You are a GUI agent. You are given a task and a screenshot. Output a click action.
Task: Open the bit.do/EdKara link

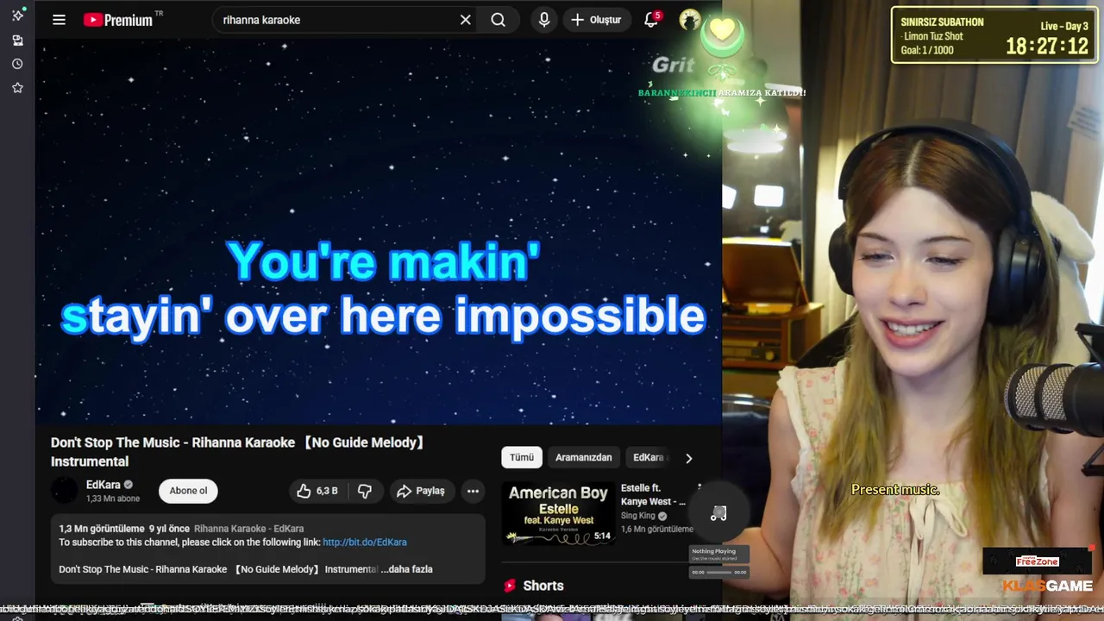pos(365,543)
